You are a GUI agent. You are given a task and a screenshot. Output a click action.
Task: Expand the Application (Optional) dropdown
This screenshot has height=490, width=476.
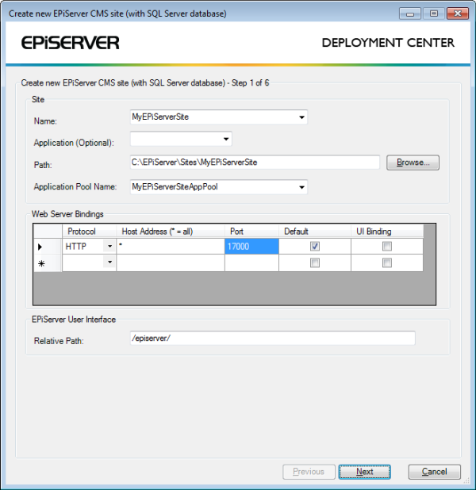[226, 140]
